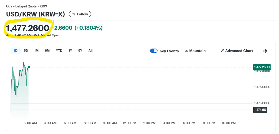Open the chart settings gear icon
279x134 pixels.
[265, 51]
